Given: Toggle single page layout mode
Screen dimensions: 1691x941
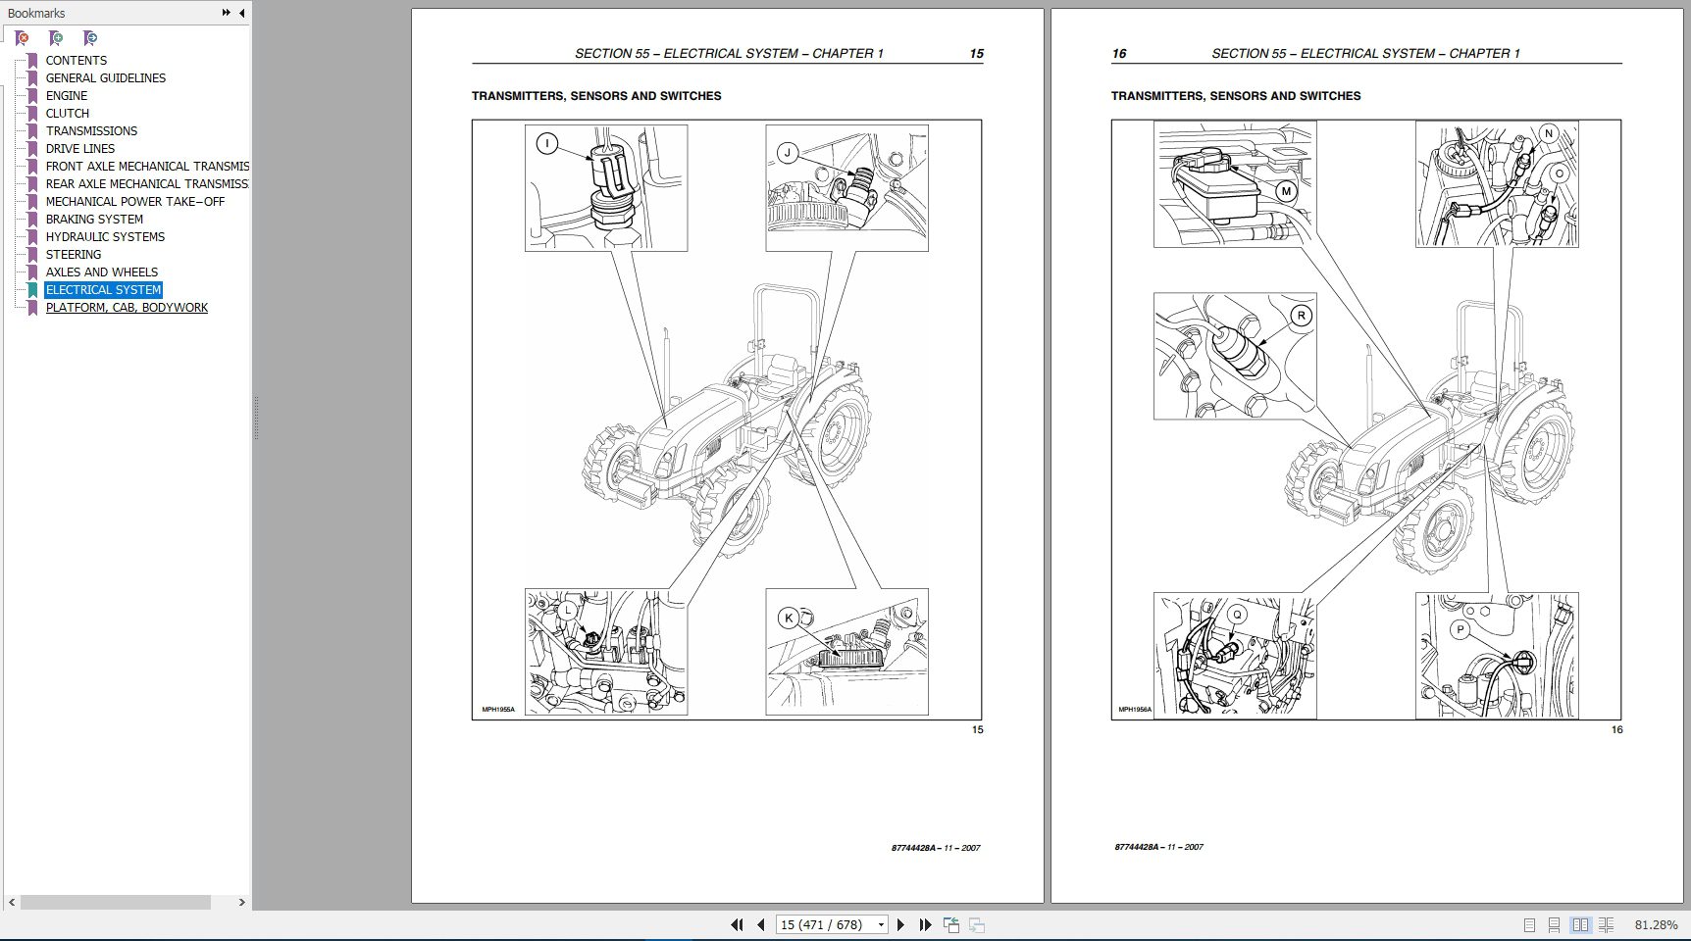Looking at the screenshot, I should [x=1529, y=924].
